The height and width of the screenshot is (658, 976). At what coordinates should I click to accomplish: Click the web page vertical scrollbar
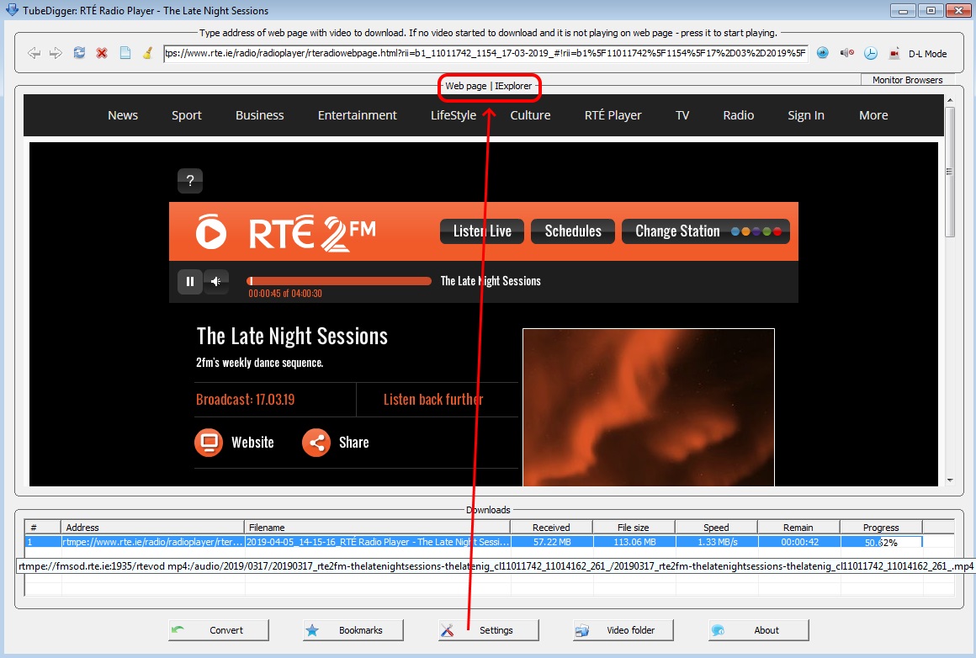(949, 171)
